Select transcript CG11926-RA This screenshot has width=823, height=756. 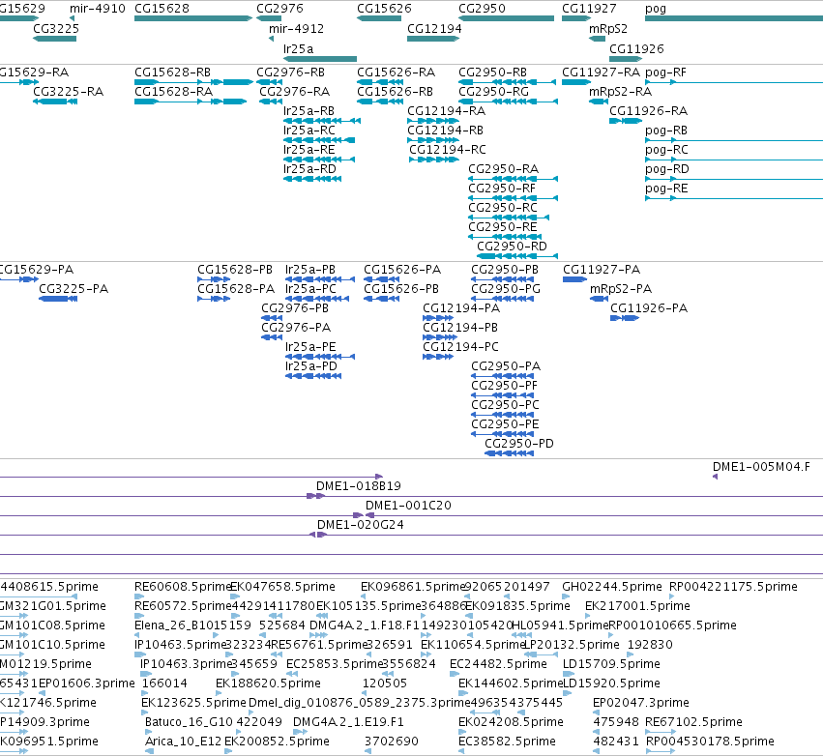(649, 111)
